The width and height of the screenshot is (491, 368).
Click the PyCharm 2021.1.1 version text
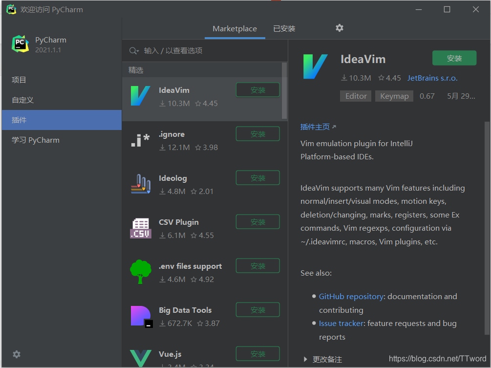(48, 50)
